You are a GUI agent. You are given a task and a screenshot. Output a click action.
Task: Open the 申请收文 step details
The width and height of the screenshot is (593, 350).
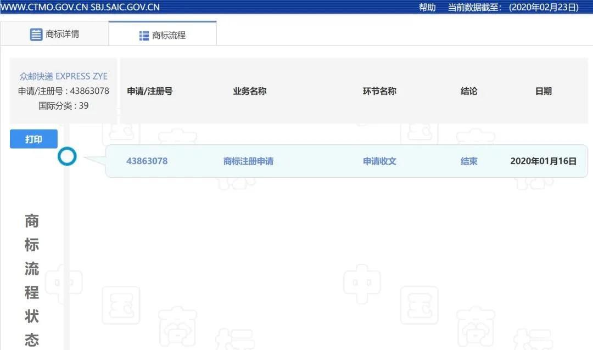[x=379, y=161]
